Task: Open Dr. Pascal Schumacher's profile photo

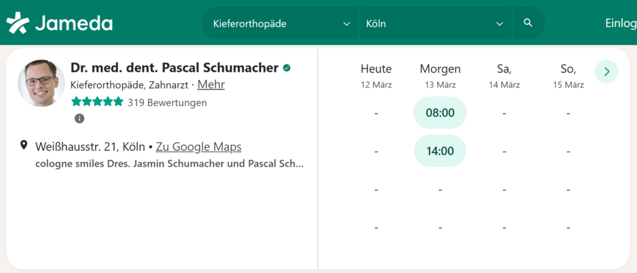Action: [x=41, y=83]
